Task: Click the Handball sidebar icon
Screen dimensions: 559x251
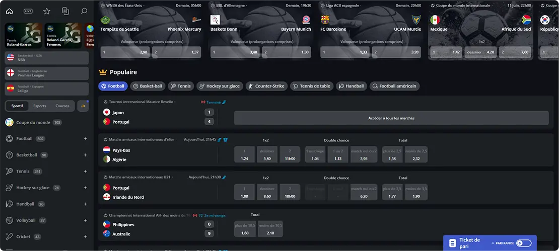Action: coord(9,204)
